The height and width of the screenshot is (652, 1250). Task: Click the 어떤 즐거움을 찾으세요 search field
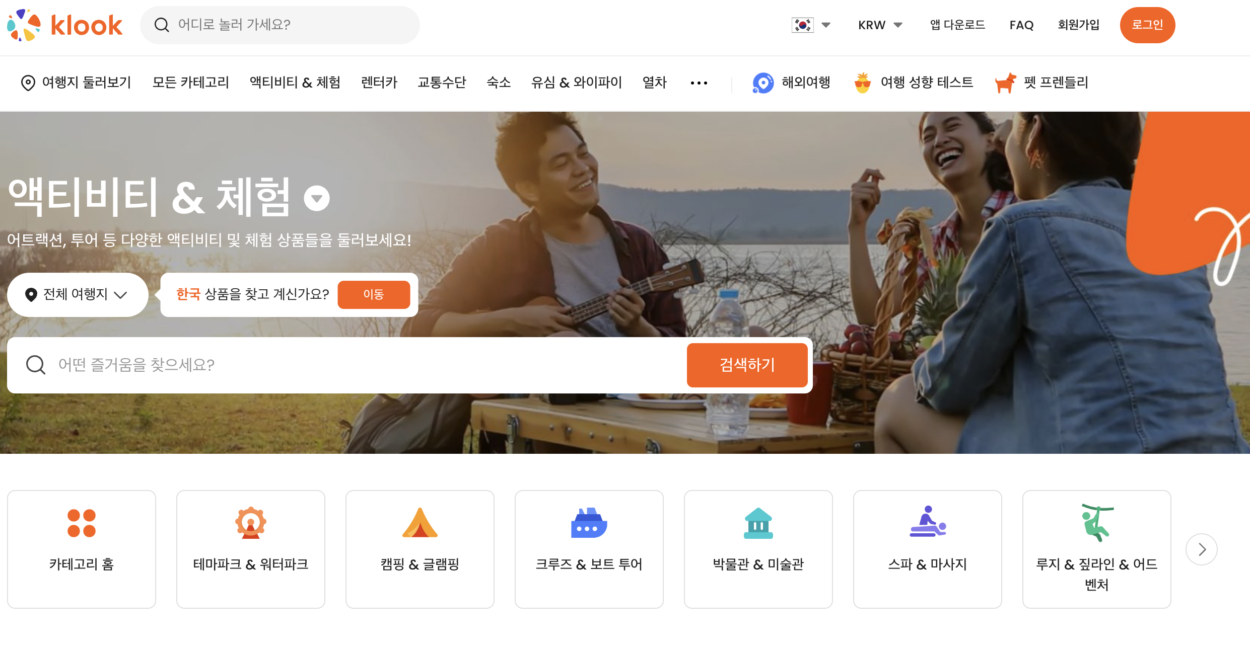[x=353, y=365]
